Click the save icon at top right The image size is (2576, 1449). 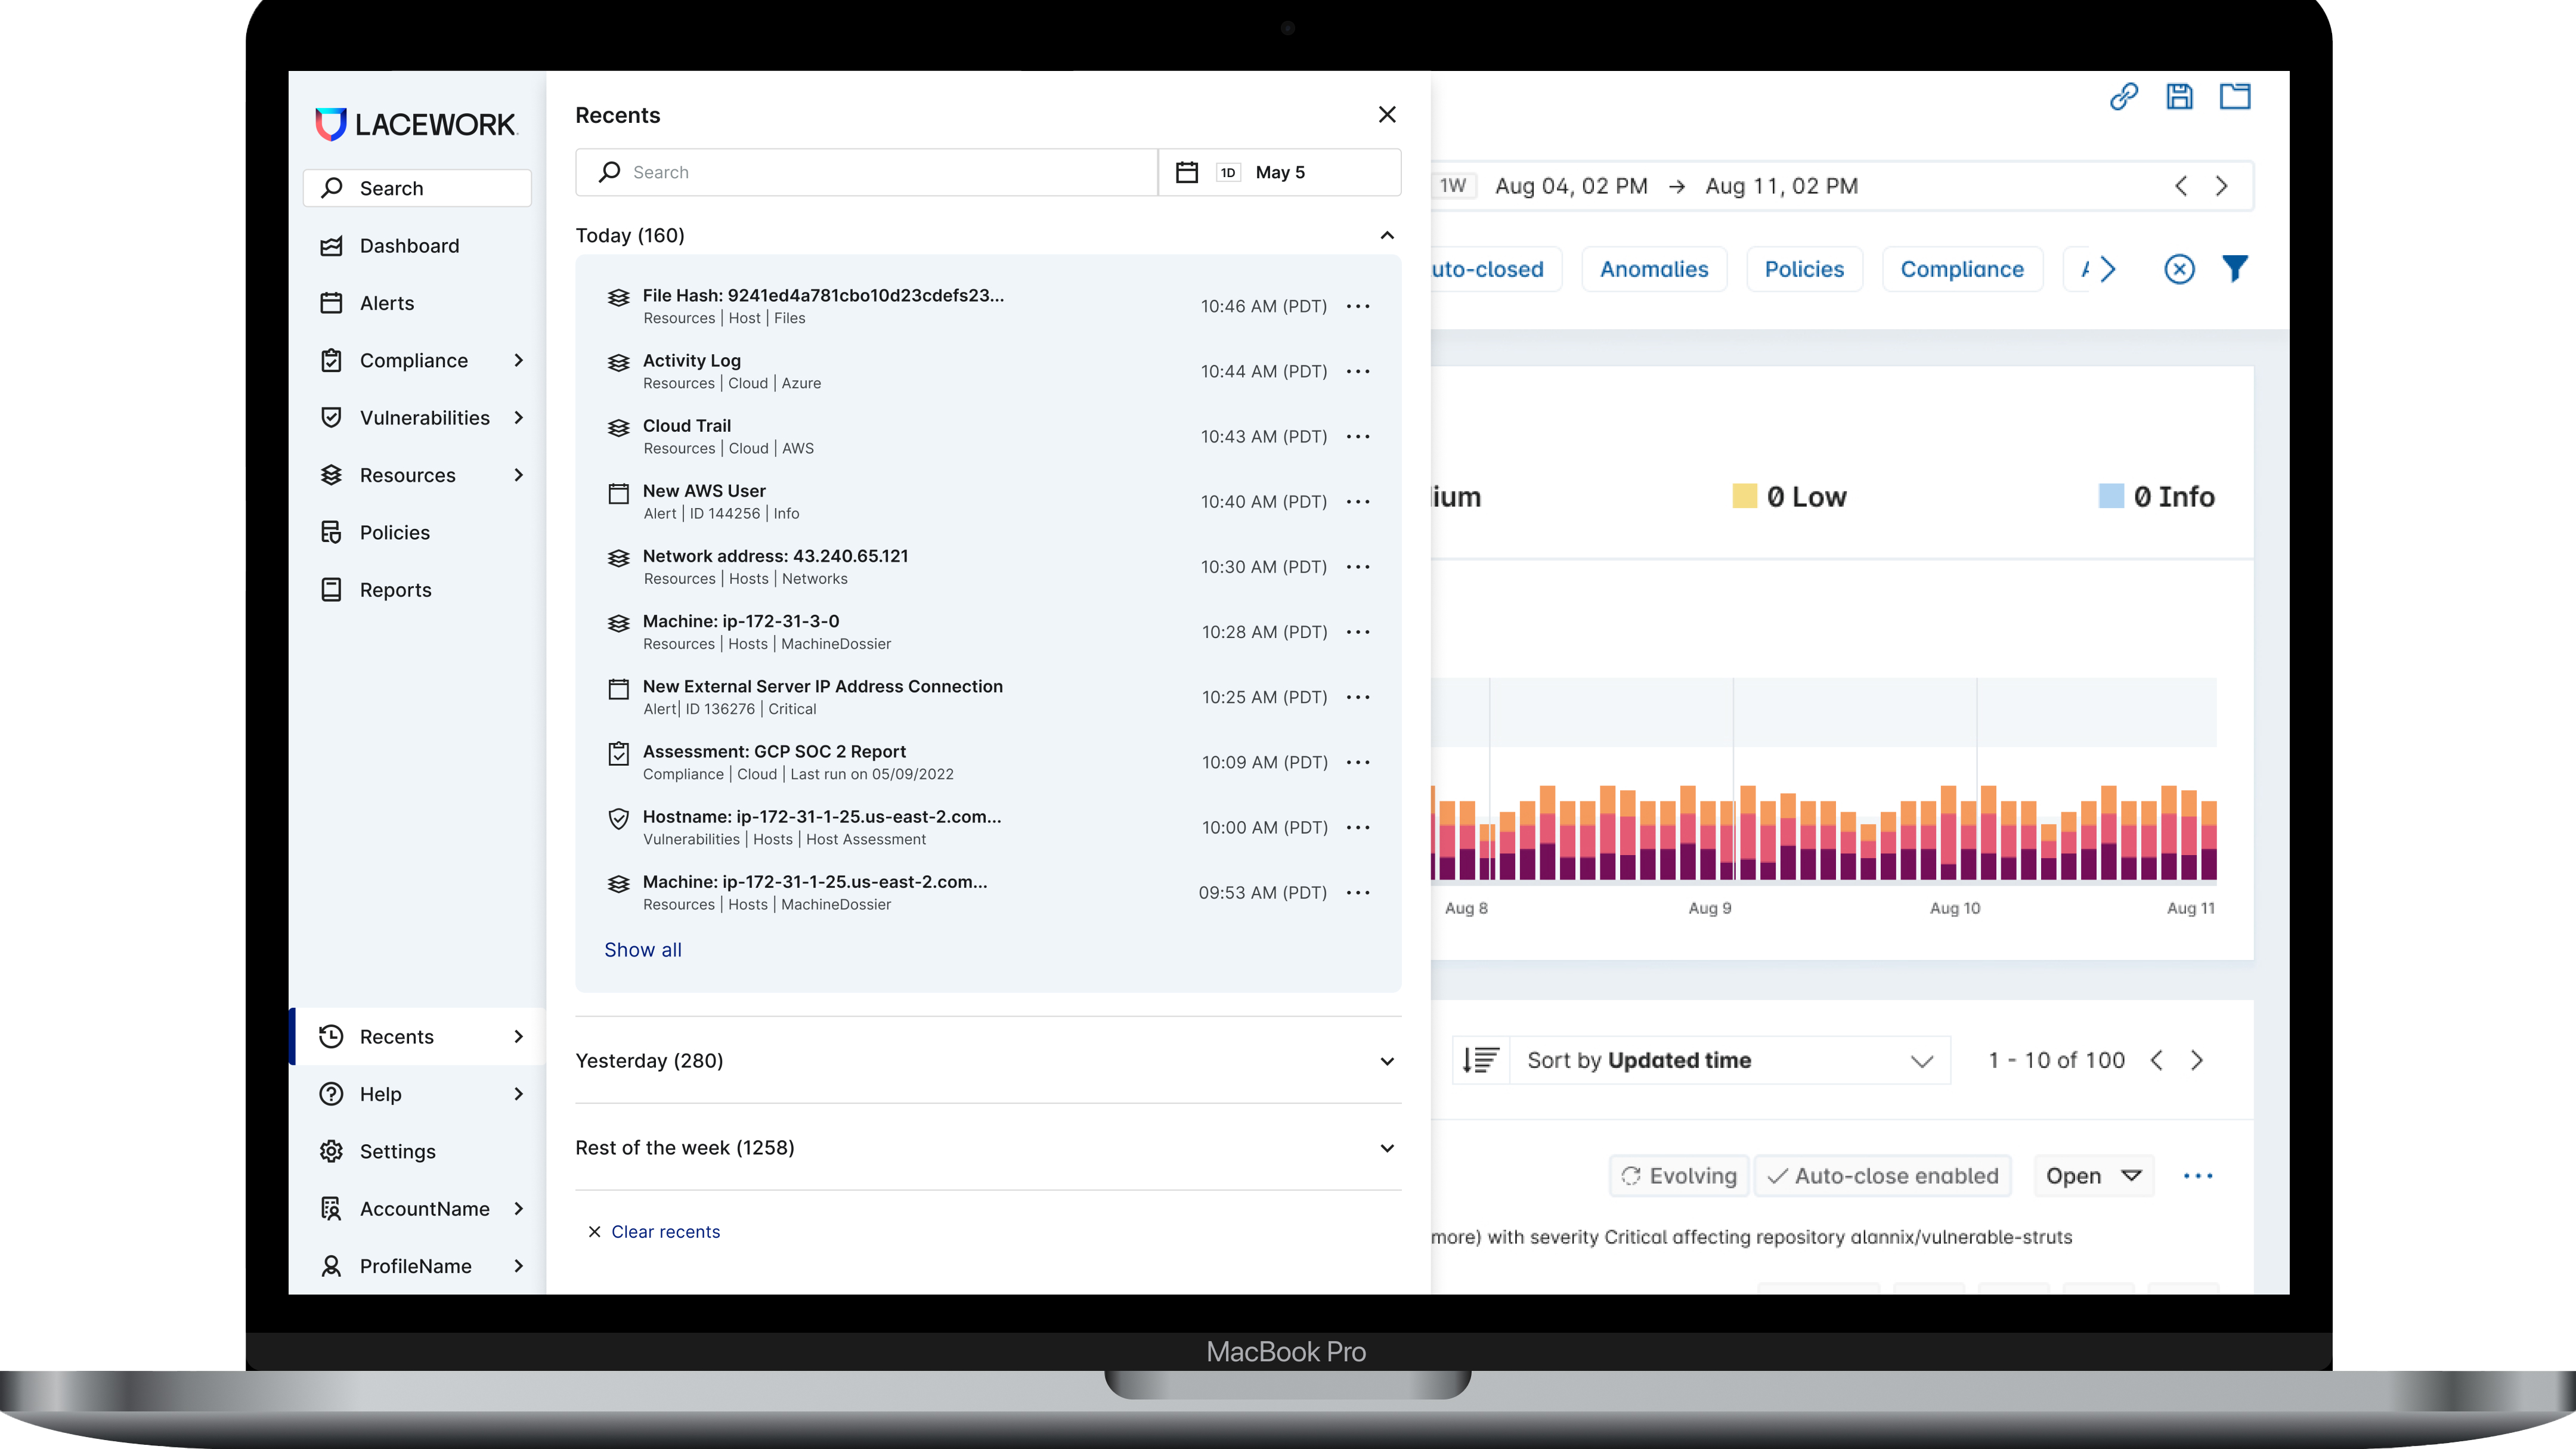coord(2180,96)
